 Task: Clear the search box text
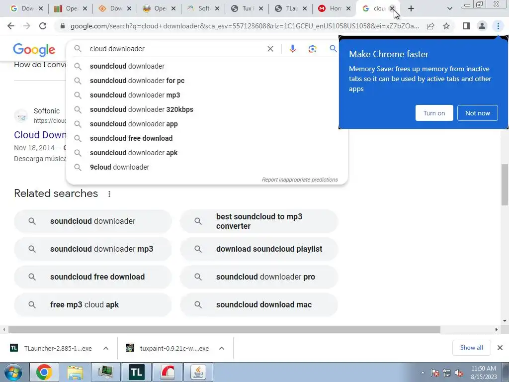pyautogui.click(x=270, y=49)
